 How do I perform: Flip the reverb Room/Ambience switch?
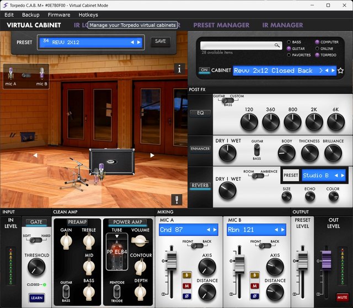[258, 176]
